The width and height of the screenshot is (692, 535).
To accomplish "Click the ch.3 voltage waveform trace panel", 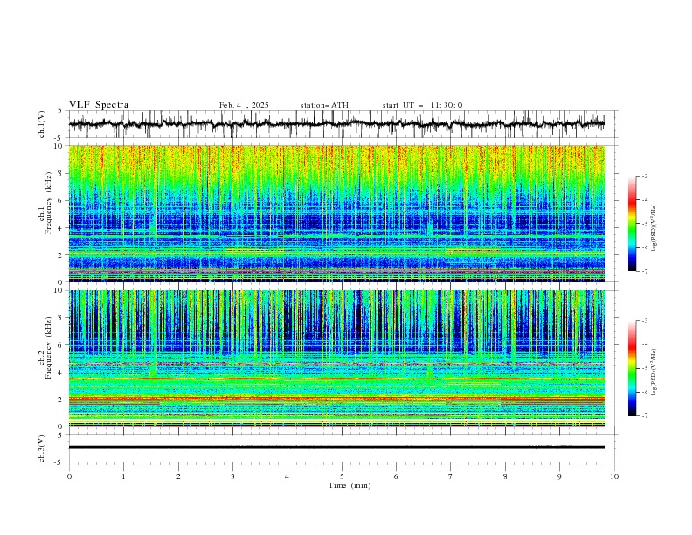I will 343,448.
